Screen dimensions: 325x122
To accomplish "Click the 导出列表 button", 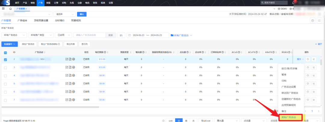I will 71,44.
